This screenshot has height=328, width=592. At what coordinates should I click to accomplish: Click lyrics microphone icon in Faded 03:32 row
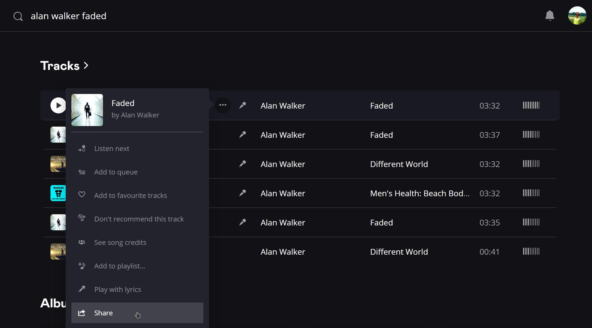(243, 105)
